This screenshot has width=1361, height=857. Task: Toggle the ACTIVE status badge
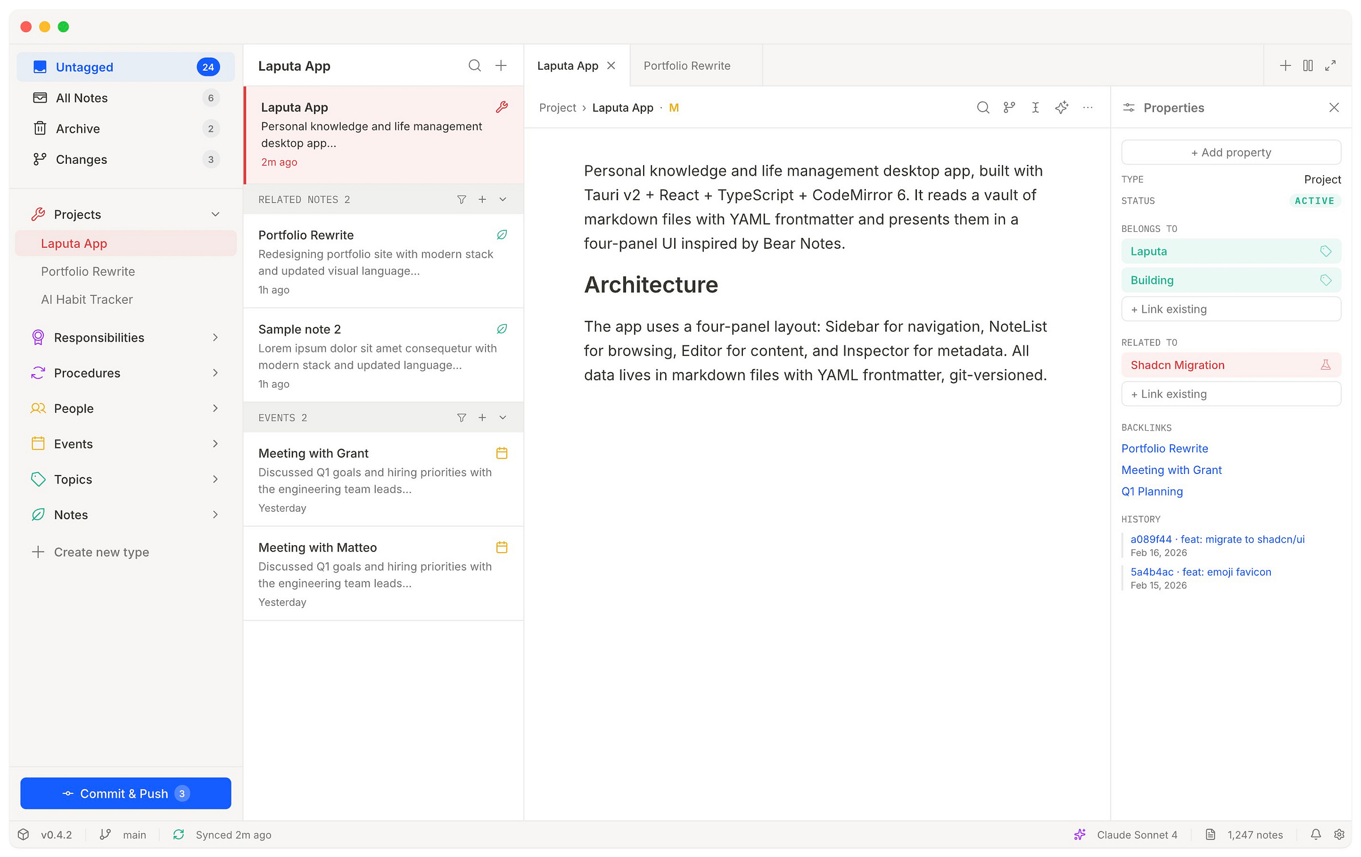click(x=1314, y=201)
